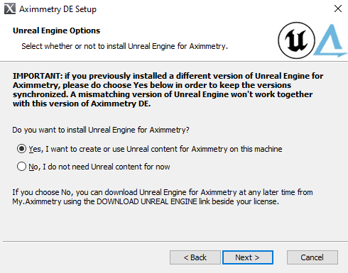This screenshot has height=273, width=348.
Task: Click the "Do you want to install Unreal Engine" question
Action: pyautogui.click(x=101, y=130)
